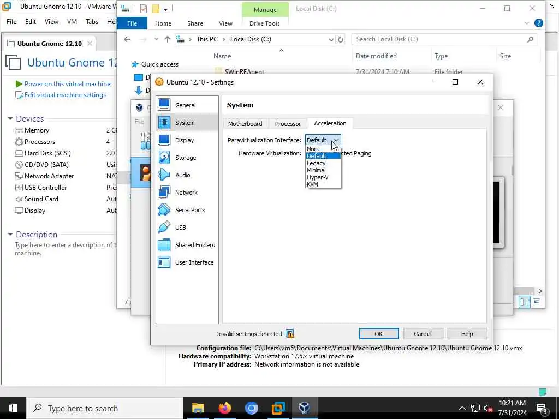Viewport: 559px width, 419px height.
Task: Open the notification center on the taskbar
Action: pos(542,408)
